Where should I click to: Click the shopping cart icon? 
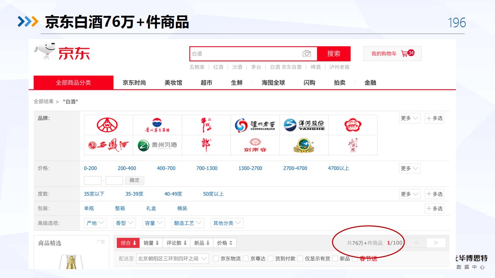click(x=404, y=54)
